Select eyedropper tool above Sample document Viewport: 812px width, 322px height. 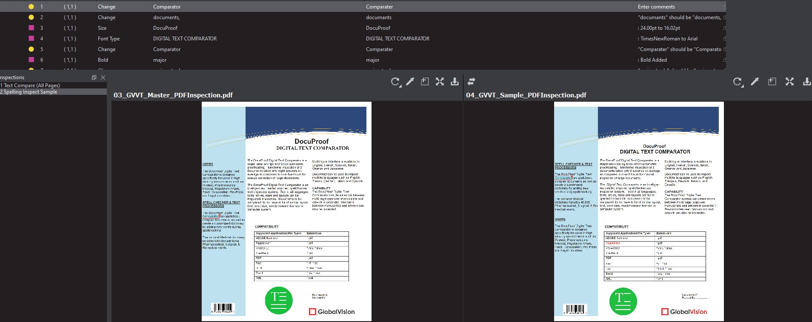coord(755,82)
